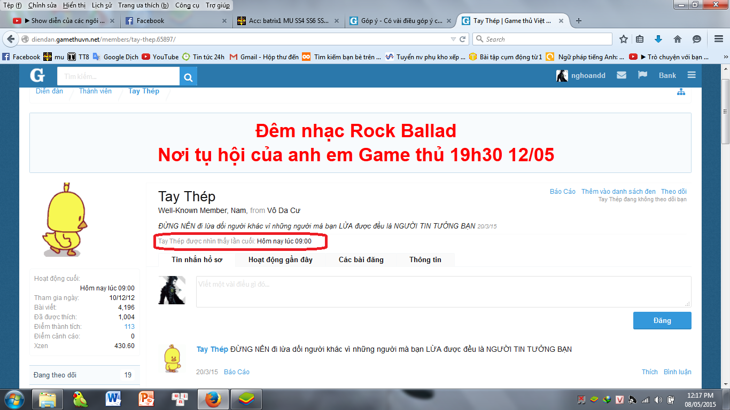Click the 'Thích' link on the status post
Screen dimensions: 730x410
point(650,372)
